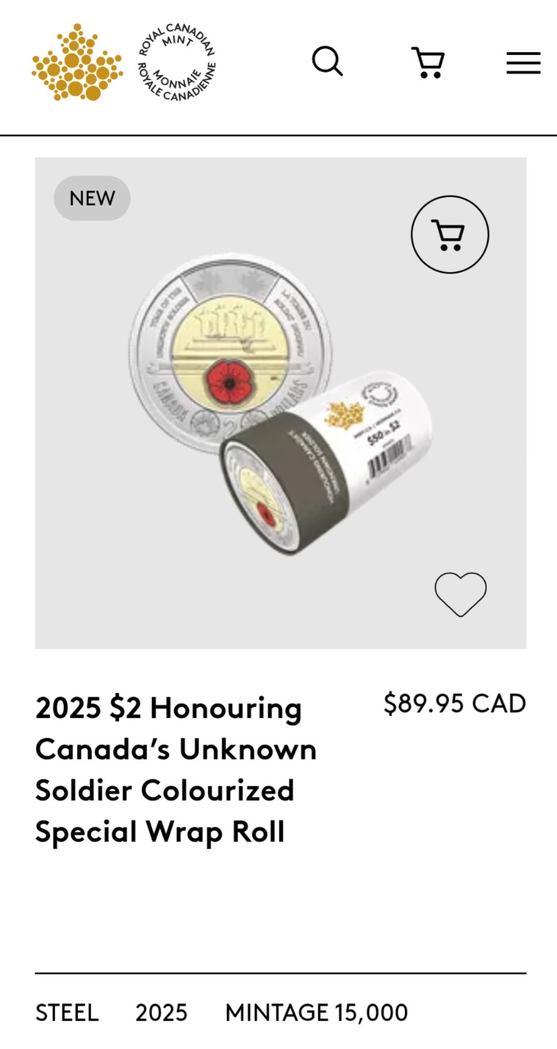Add coin roll to cart via circle icon
The width and height of the screenshot is (557, 1049).
click(450, 235)
